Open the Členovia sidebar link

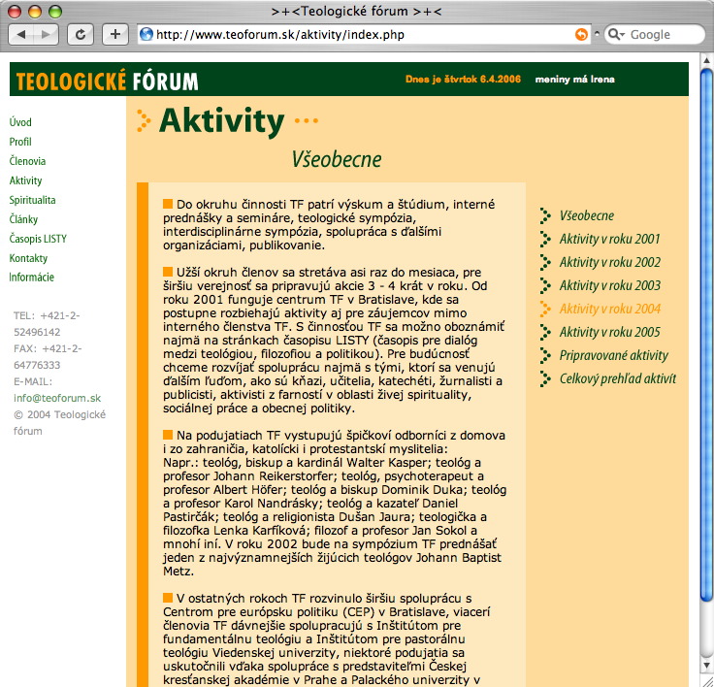click(27, 161)
